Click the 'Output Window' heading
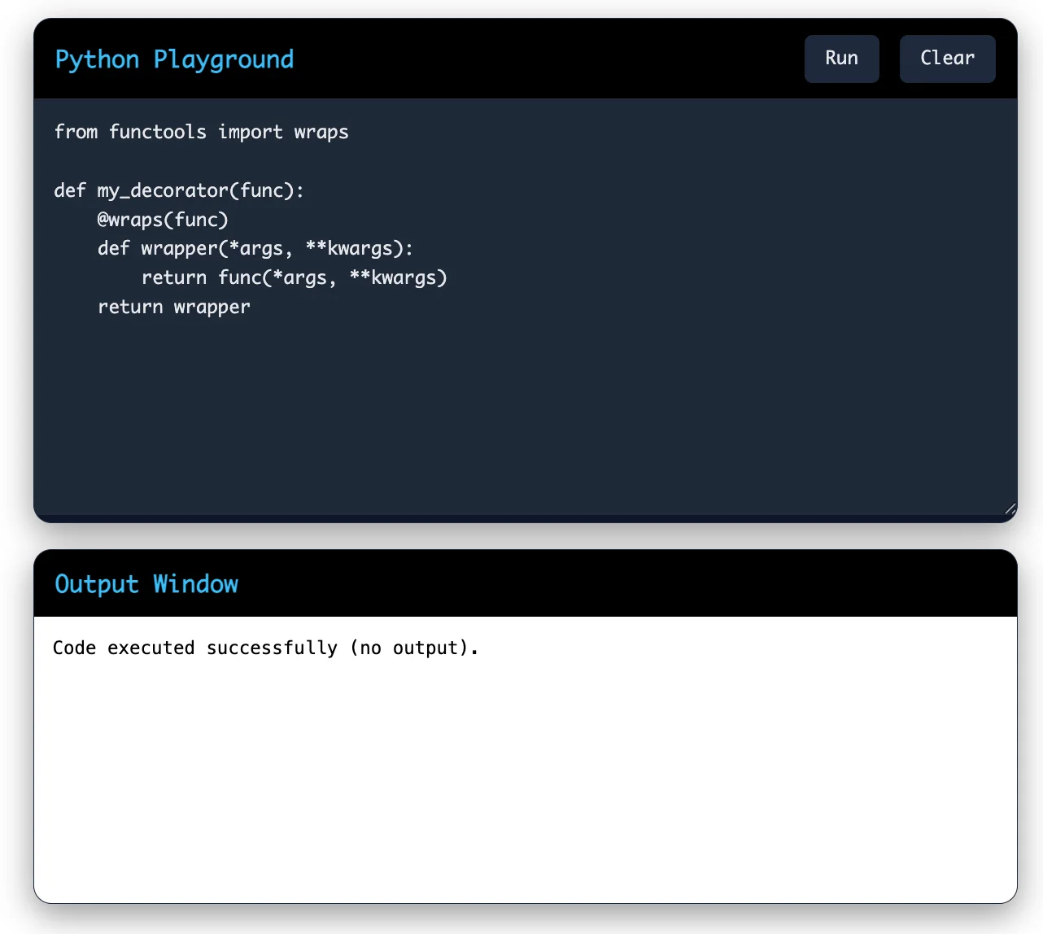Screen dimensions: 1043x934 (146, 584)
